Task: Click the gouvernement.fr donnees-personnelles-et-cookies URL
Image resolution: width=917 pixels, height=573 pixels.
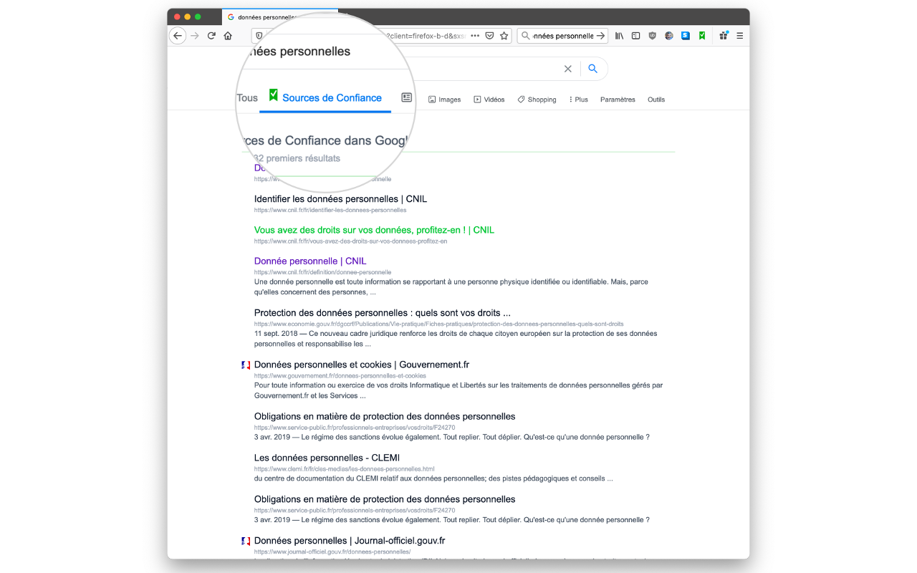Action: [x=340, y=376]
